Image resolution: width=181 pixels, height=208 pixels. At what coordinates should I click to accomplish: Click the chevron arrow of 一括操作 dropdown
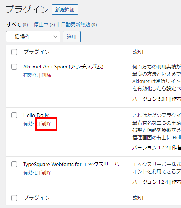(55, 37)
